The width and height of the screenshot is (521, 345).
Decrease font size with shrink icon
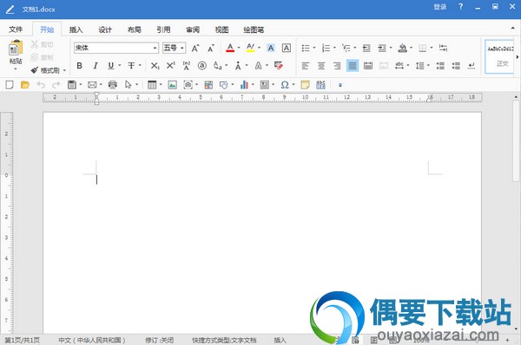pyautogui.click(x=211, y=48)
